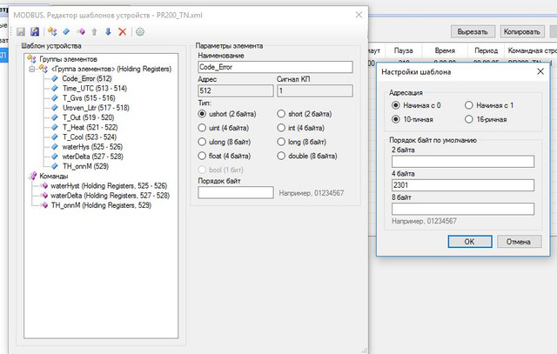
Task: Click the greyed Save template toolbar icon
Action: (21, 32)
